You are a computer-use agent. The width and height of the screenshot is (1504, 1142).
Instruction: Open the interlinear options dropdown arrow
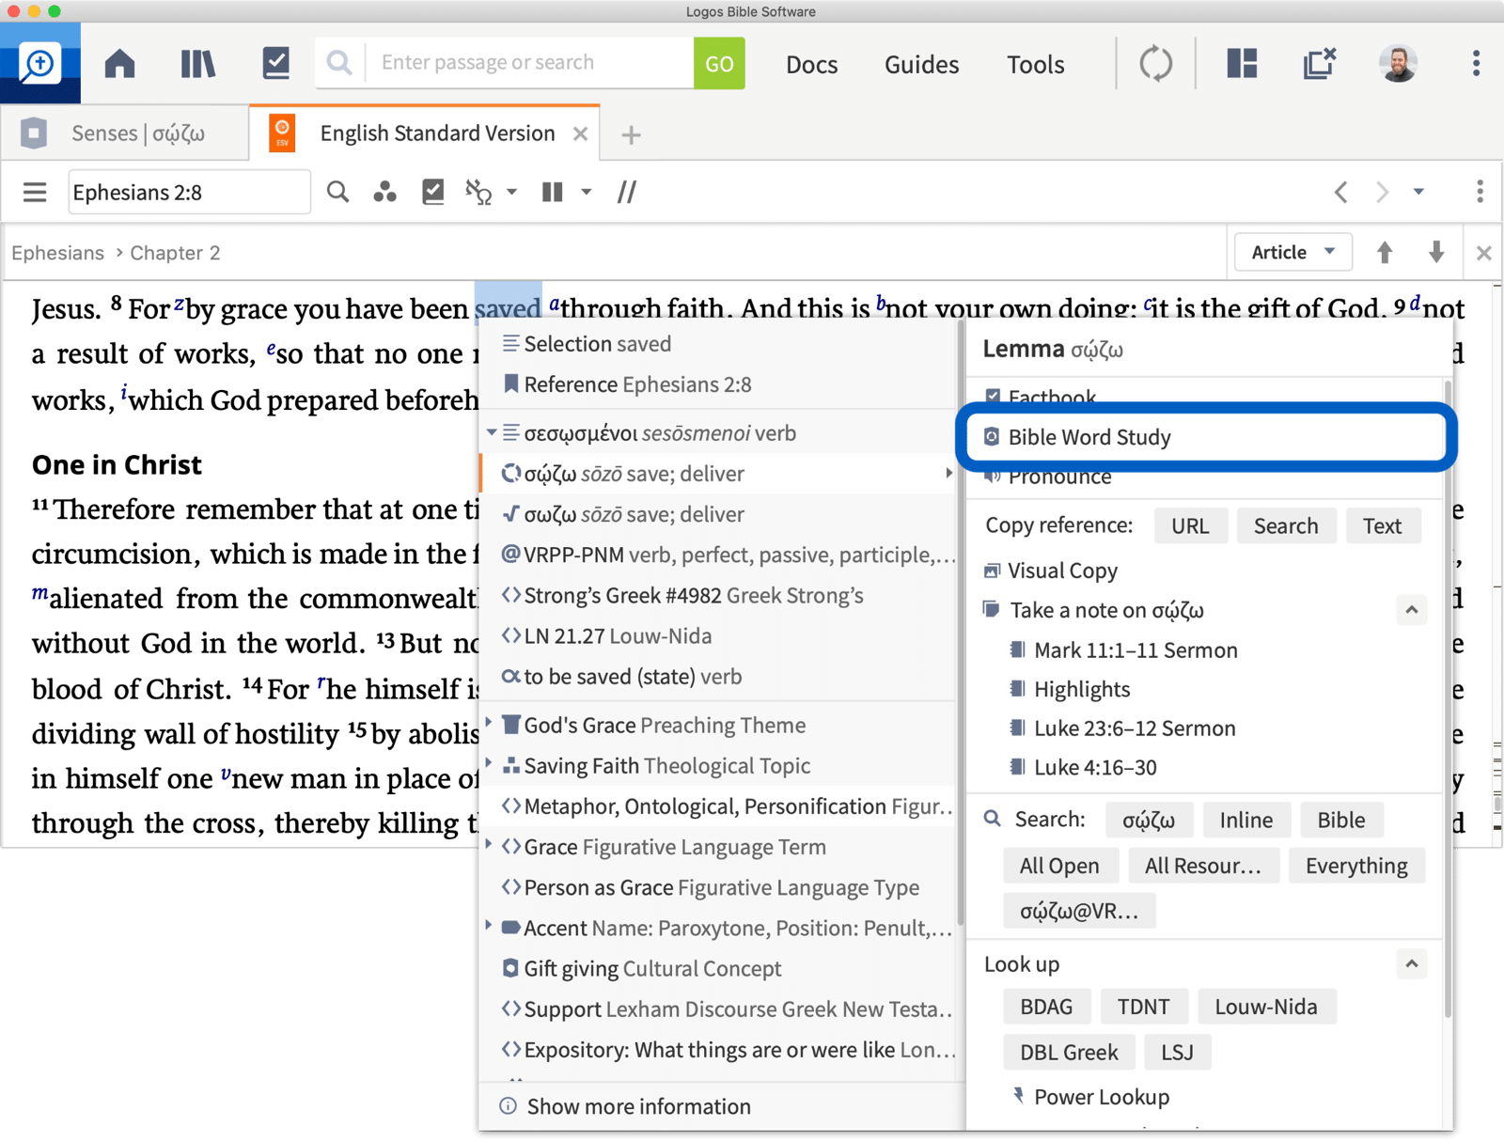[512, 193]
